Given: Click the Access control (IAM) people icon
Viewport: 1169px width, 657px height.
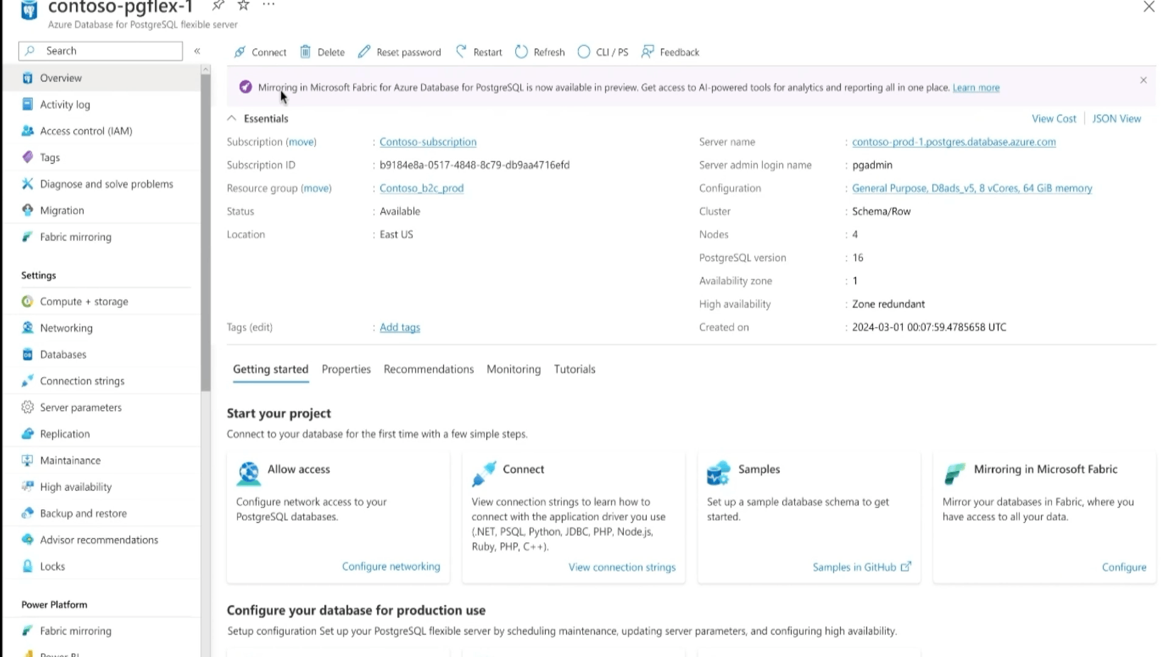Looking at the screenshot, I should [x=27, y=131].
